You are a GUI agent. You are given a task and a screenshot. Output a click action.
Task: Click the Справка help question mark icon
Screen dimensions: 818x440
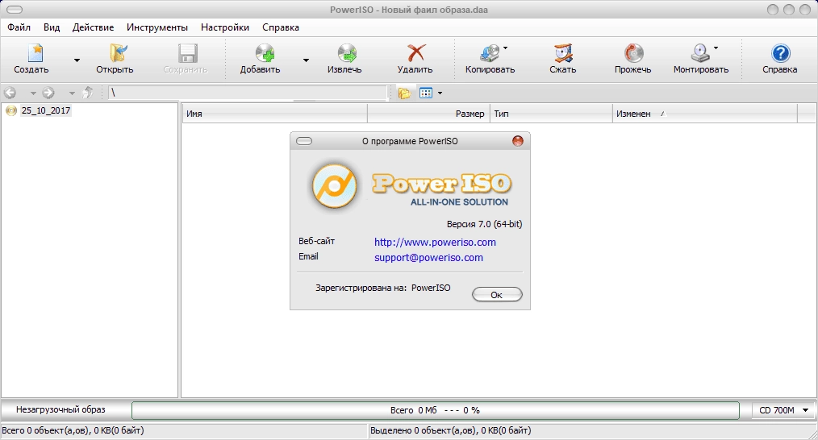pyautogui.click(x=780, y=53)
